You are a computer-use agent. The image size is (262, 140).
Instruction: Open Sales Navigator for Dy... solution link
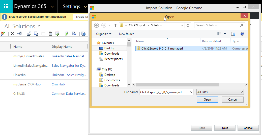[x=69, y=66]
